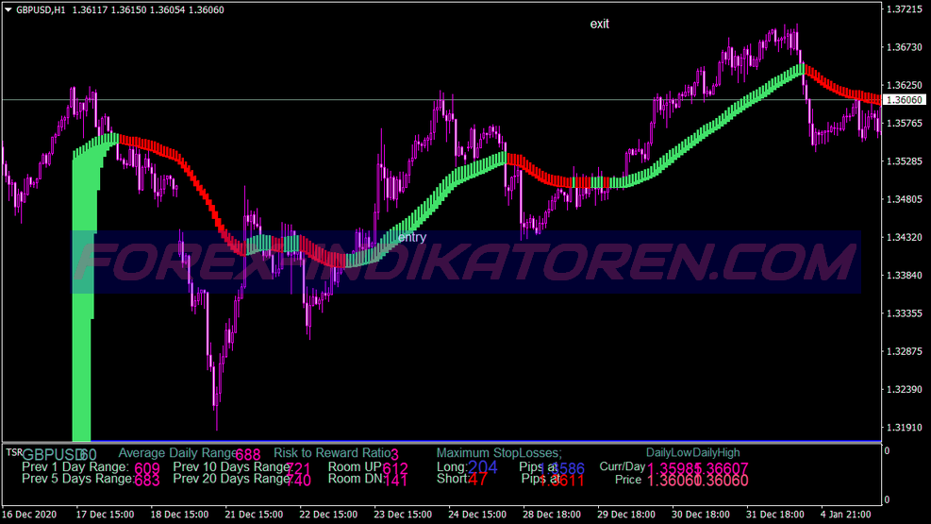Click the 23 Dec 15:00 time label
Image resolution: width=931 pixels, height=524 pixels.
click(x=403, y=515)
